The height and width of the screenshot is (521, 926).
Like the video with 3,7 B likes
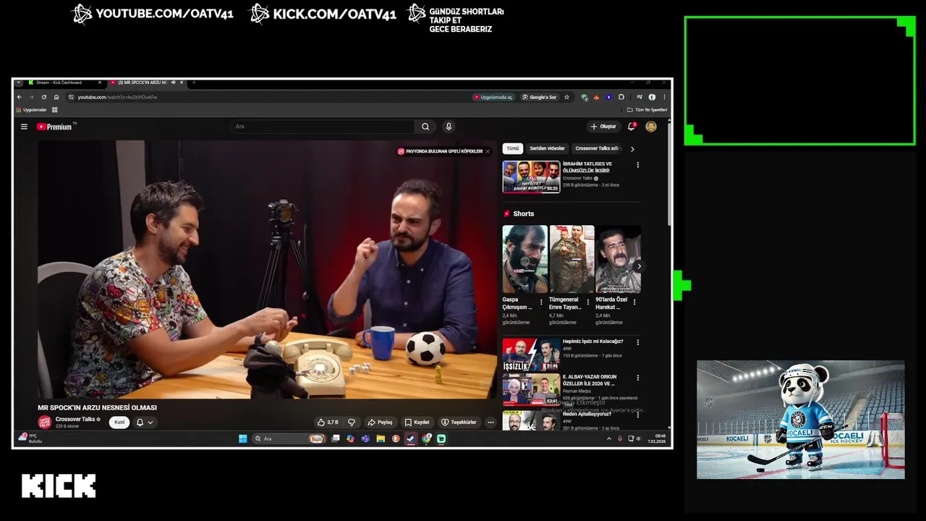tap(328, 422)
